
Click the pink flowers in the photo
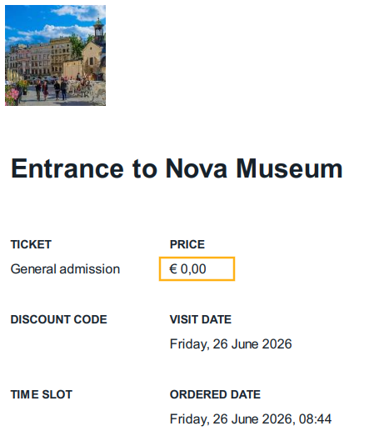[12, 96]
